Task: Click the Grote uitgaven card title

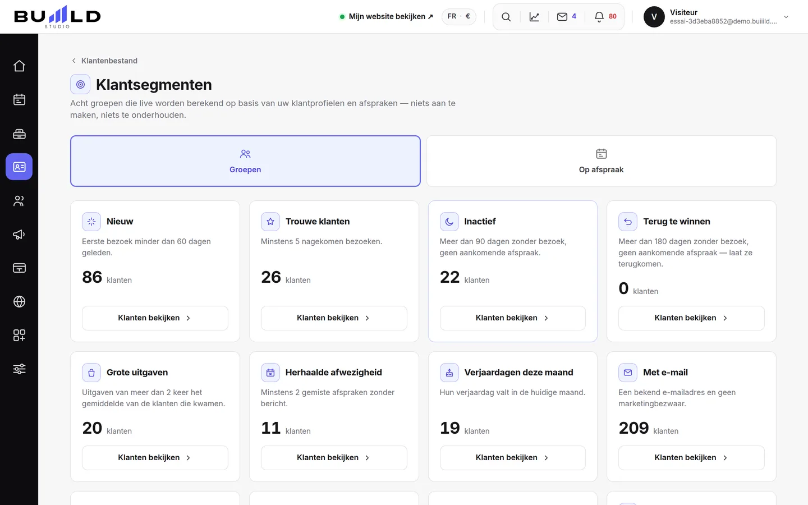Action: click(x=137, y=373)
